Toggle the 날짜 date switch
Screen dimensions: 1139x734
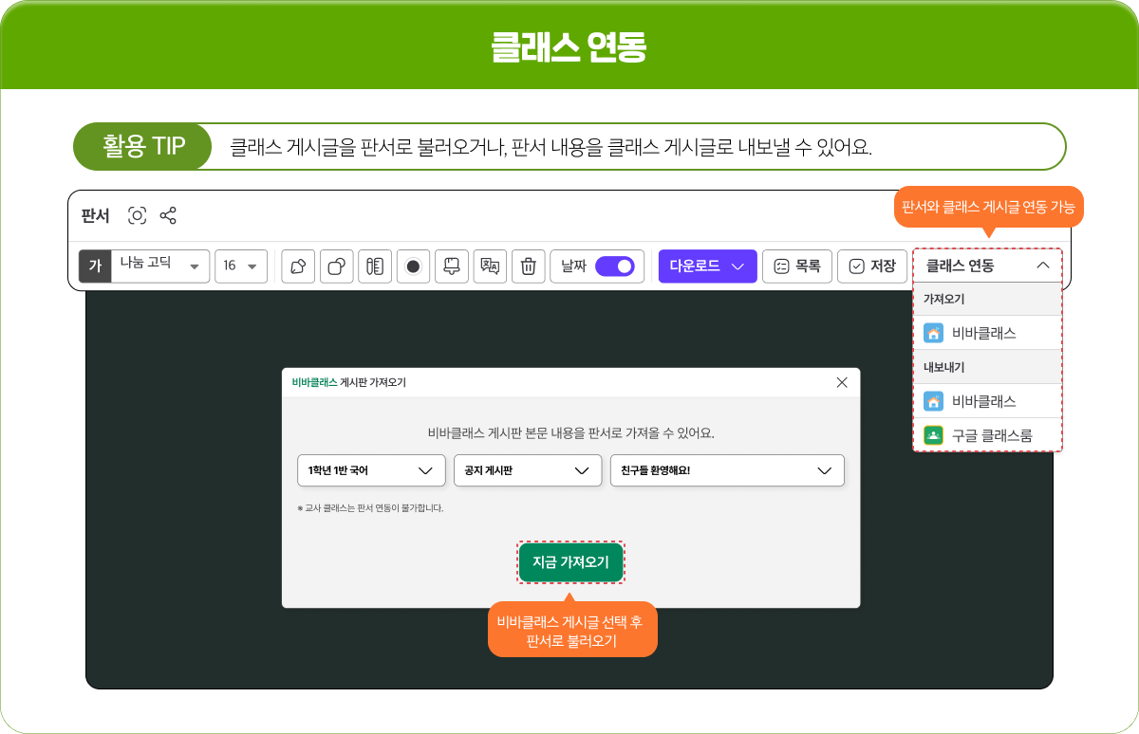614,266
